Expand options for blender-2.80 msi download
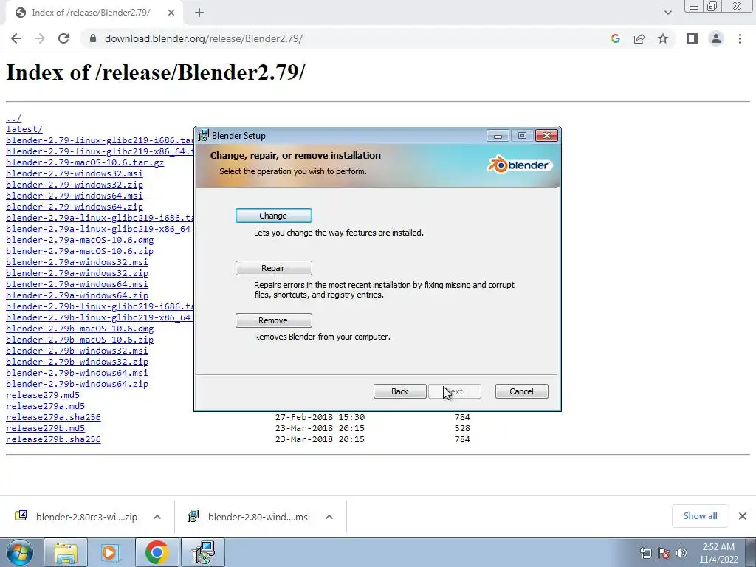The width and height of the screenshot is (756, 567). pyautogui.click(x=329, y=517)
